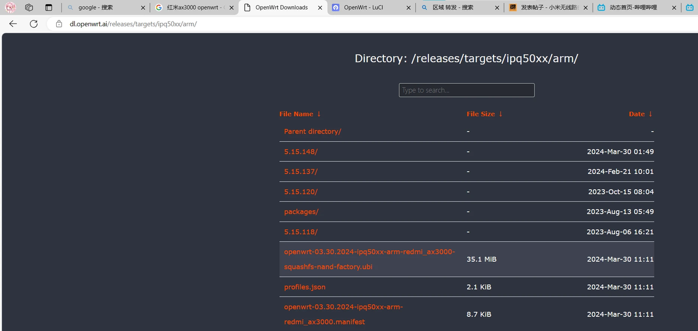Sort by File Name column

[300, 114]
